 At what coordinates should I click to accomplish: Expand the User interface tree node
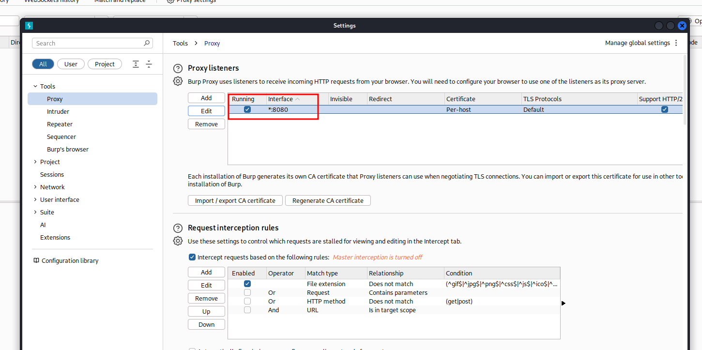point(35,199)
